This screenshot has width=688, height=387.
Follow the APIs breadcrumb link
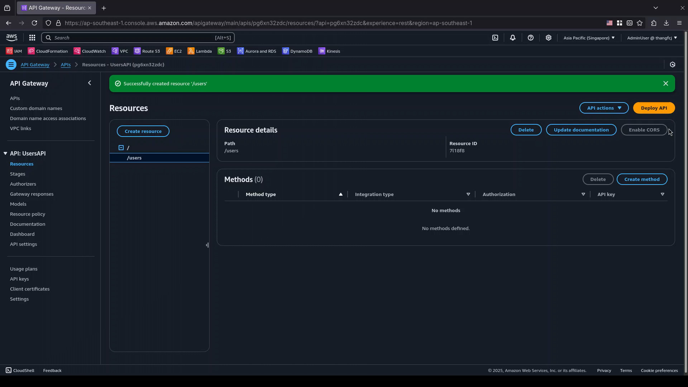coord(66,64)
